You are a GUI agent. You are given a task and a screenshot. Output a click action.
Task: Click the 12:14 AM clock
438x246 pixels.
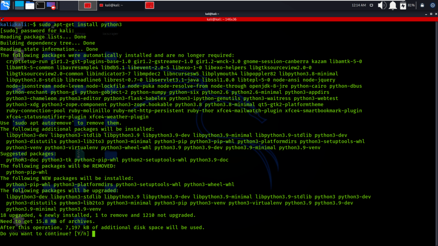pyautogui.click(x=359, y=5)
